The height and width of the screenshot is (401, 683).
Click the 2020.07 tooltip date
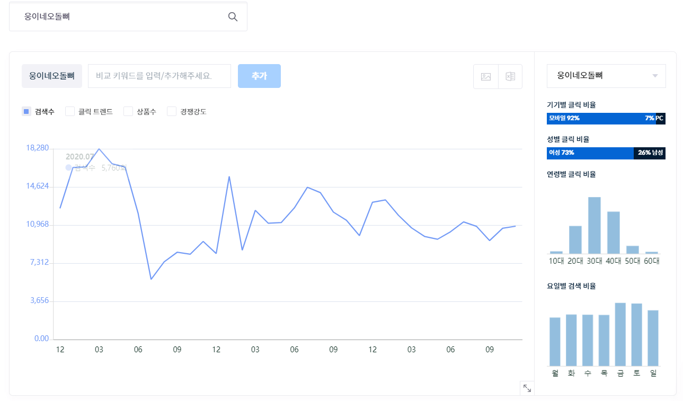[x=79, y=157]
